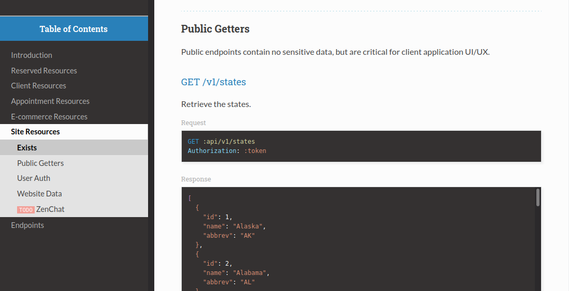Open the Introduction section
Screen dimensions: 569x291
[x=32, y=55]
